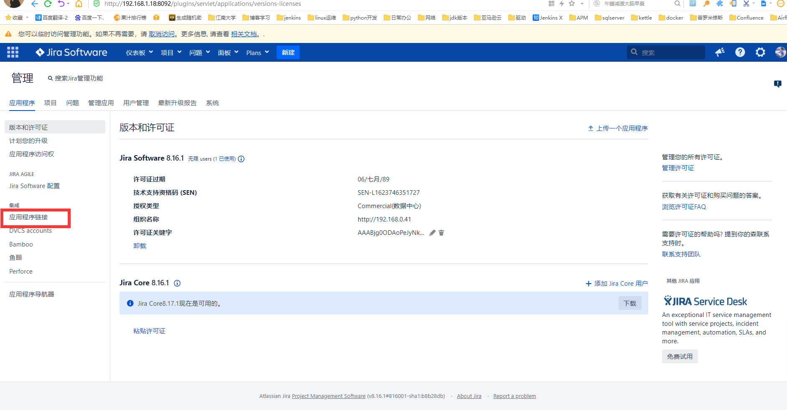This screenshot has width=787, height=410.
Task: Click the feedback speech bubble icon on right
Action: point(777,84)
